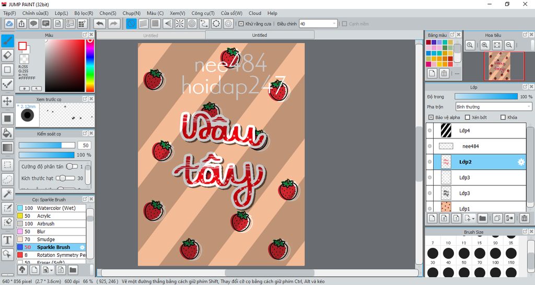The width and height of the screenshot is (535, 285).
Task: Switch to the second Untitled tab
Action: [x=260, y=35]
